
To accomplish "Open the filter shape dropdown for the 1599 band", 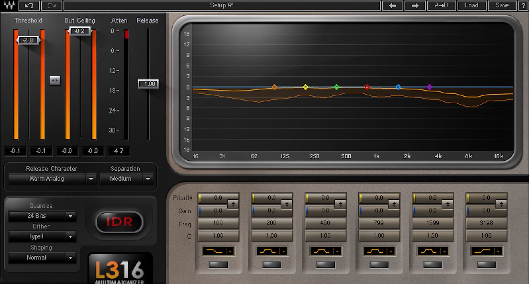I will [x=433, y=251].
